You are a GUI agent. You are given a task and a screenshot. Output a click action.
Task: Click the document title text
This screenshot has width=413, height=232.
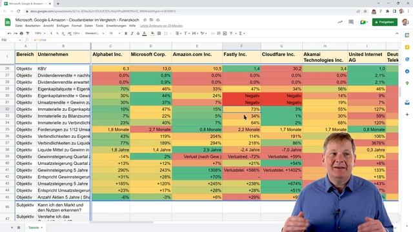[77, 20]
